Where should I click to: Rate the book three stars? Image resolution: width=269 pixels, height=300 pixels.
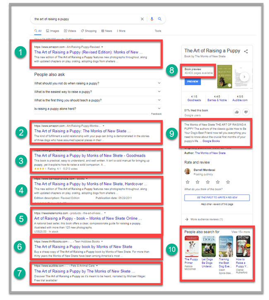[x=208, y=182]
